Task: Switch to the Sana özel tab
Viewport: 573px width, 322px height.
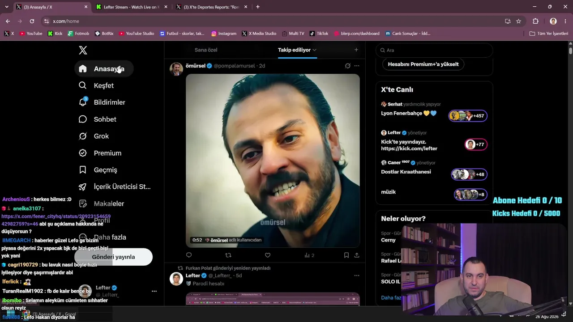Action: point(206,50)
